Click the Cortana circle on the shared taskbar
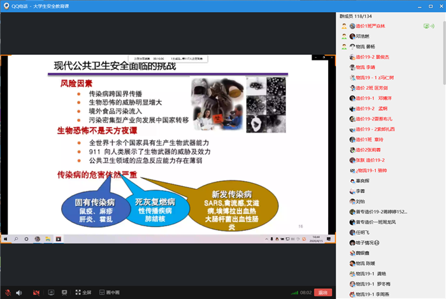This screenshot has height=299, width=446. tap(27, 239)
